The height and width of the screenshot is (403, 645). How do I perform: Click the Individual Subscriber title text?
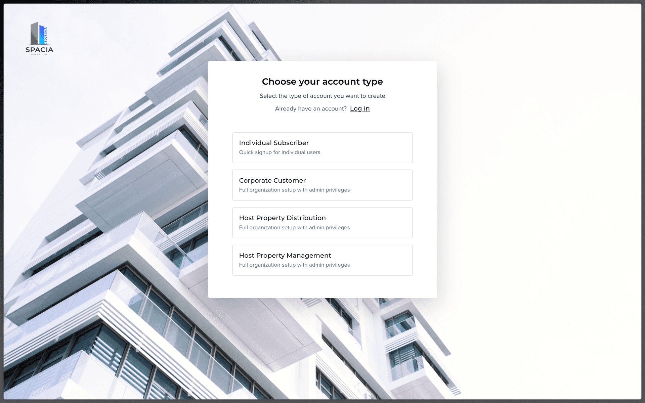(274, 143)
